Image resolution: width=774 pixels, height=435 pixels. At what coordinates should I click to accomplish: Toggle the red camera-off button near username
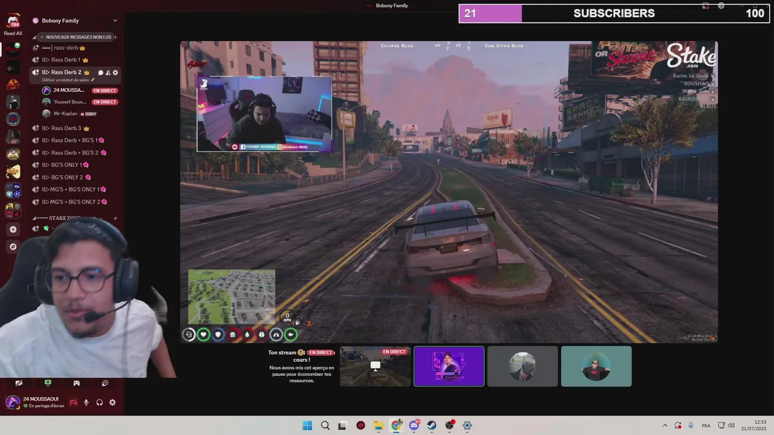[x=73, y=402]
